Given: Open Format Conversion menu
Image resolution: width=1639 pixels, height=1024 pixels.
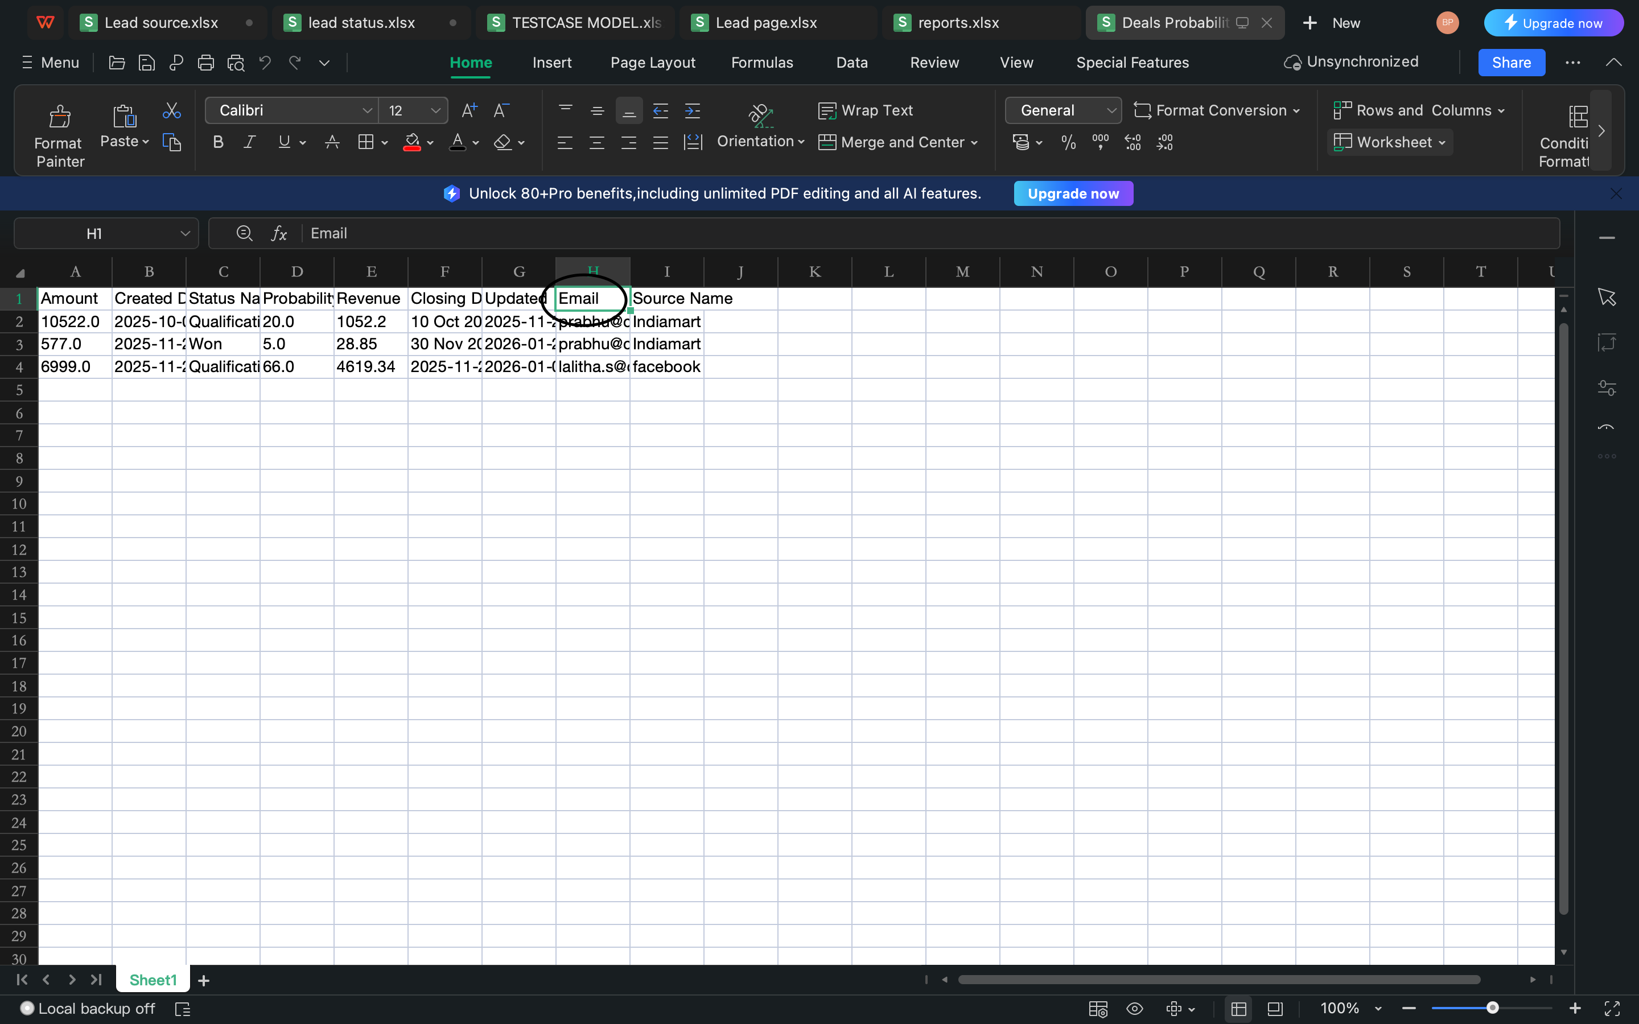Looking at the screenshot, I should [x=1217, y=110].
